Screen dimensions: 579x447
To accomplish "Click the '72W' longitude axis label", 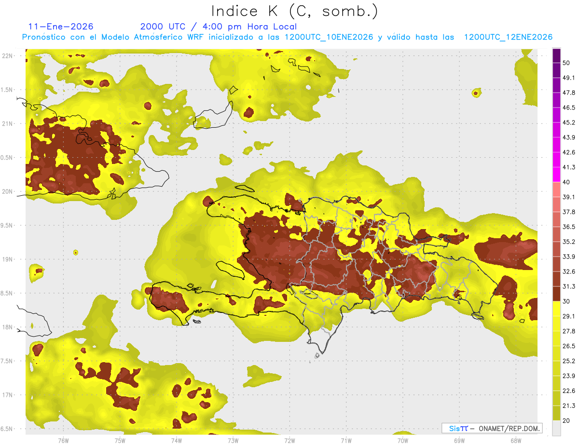I will click(289, 440).
